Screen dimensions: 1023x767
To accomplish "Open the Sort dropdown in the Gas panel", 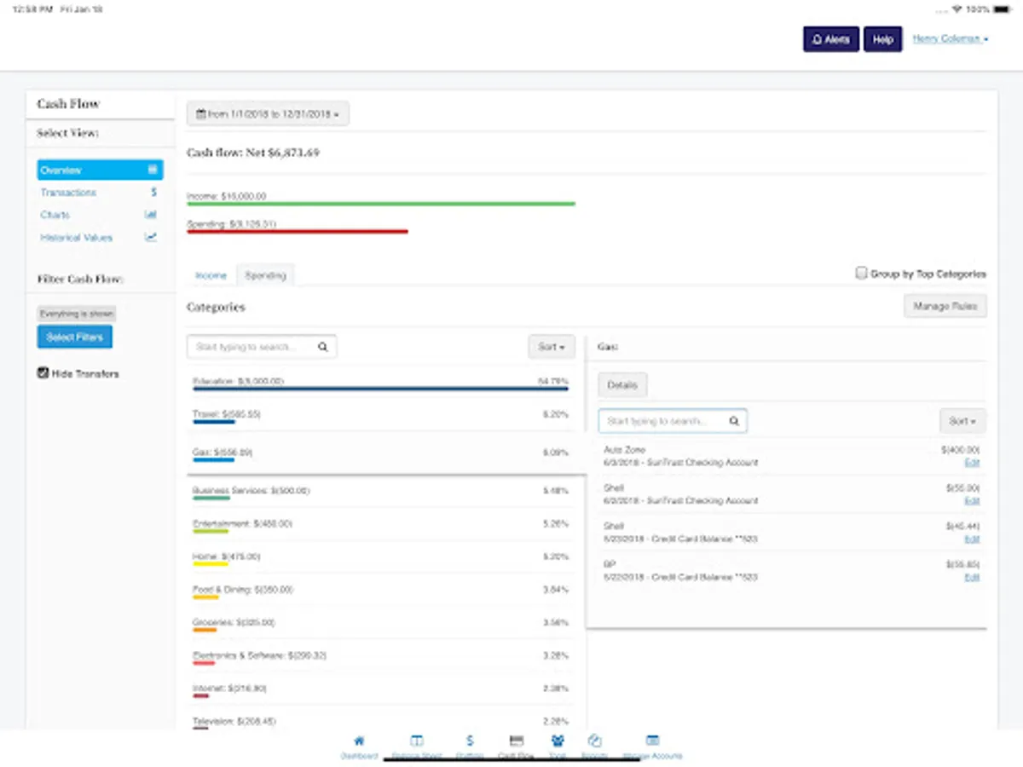I will click(x=962, y=420).
